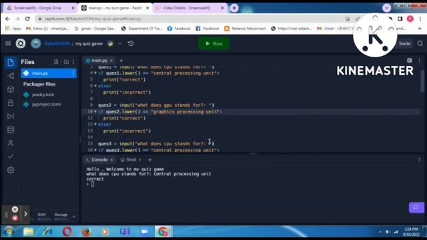The height and width of the screenshot is (240, 427).
Task: Open the Version control sidebar icon
Action: pyautogui.click(x=11, y=76)
